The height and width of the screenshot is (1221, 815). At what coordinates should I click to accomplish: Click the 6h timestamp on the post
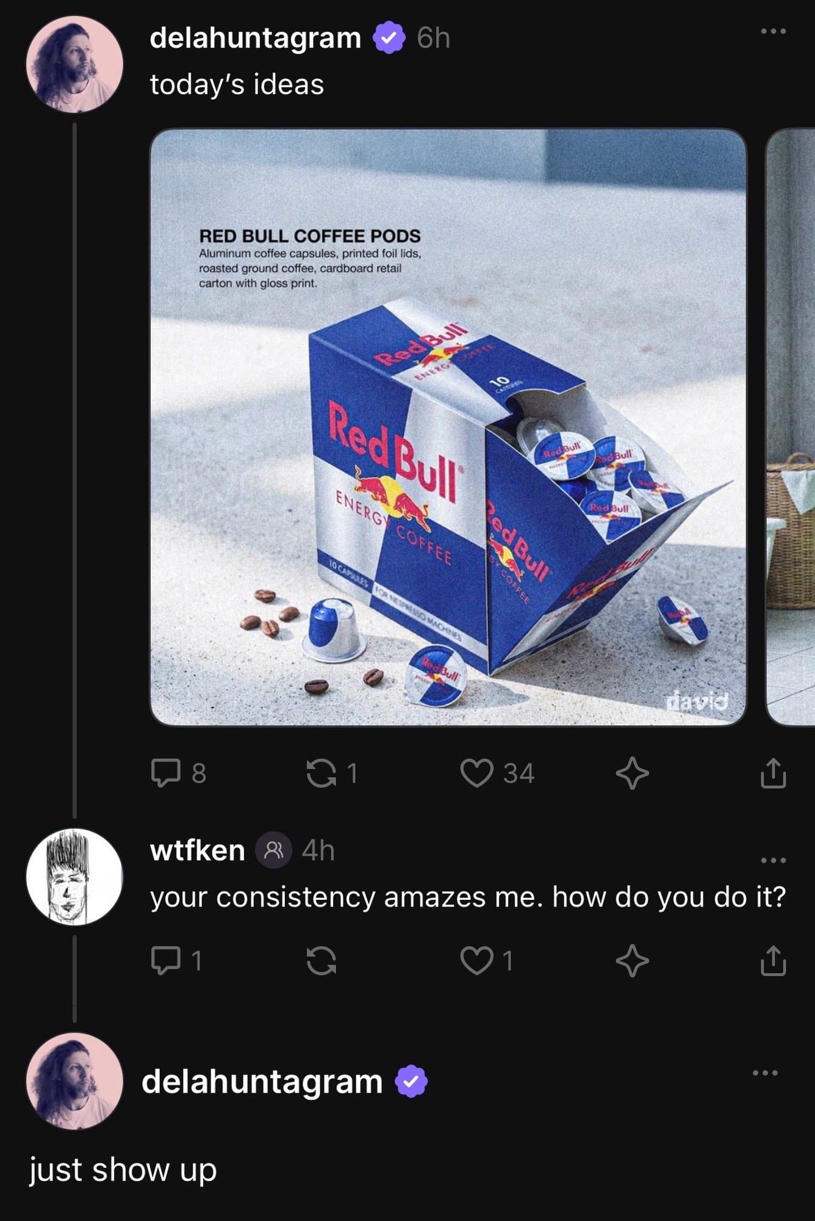(x=431, y=38)
